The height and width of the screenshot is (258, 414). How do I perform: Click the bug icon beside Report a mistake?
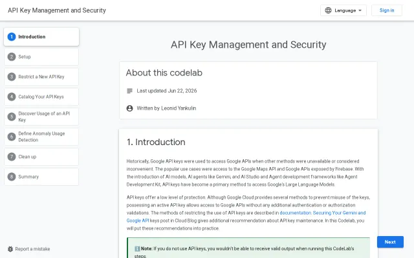click(10, 249)
